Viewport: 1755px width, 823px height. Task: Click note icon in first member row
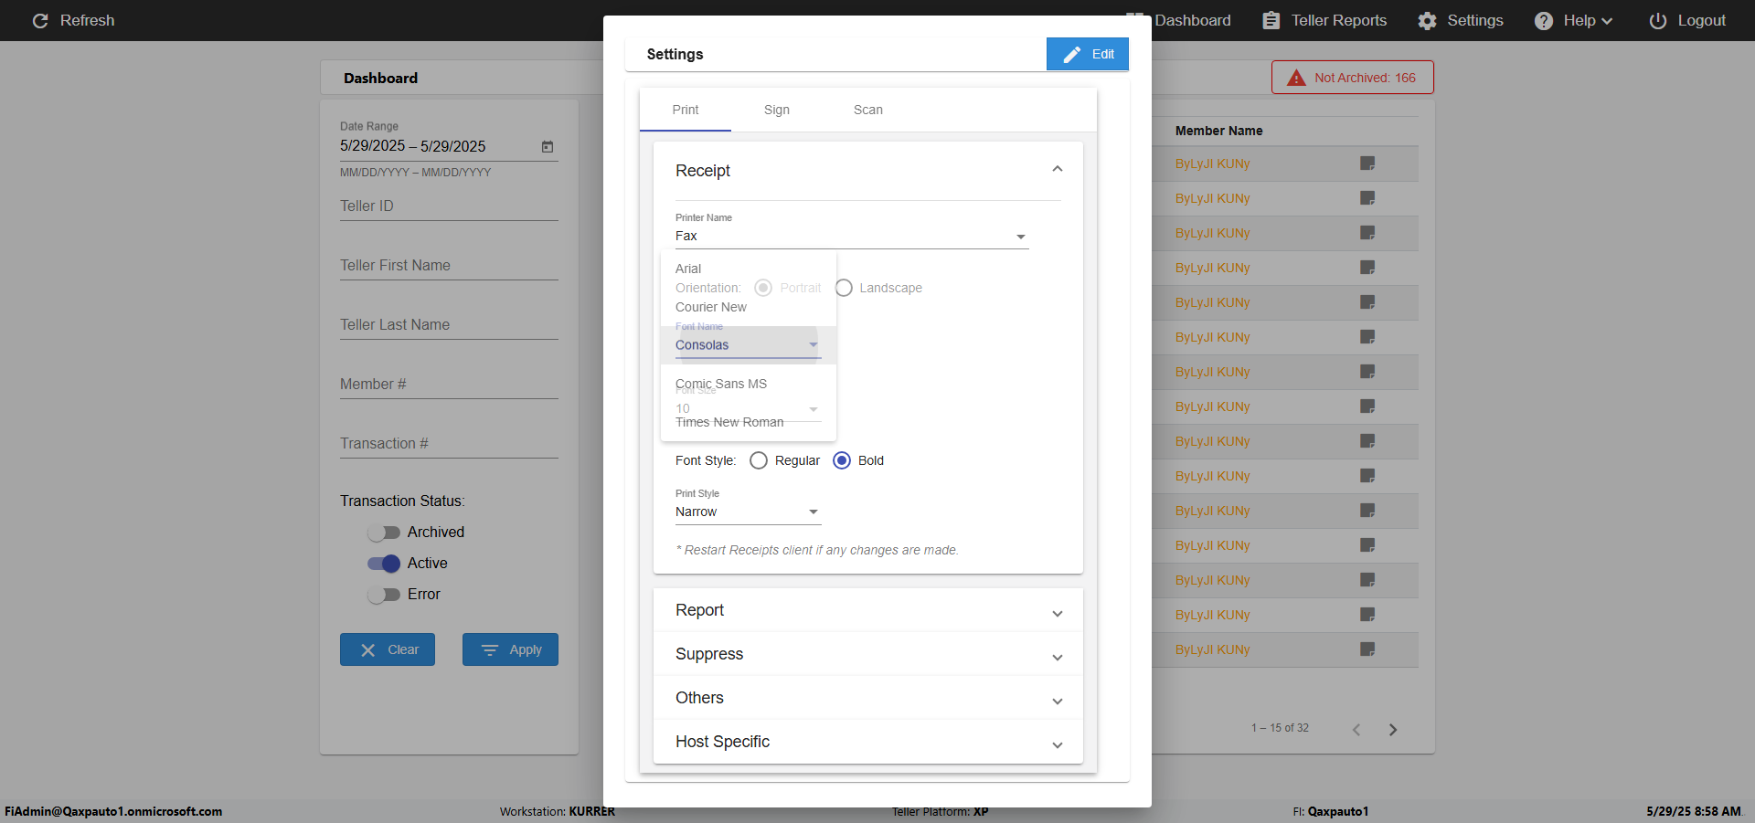pyautogui.click(x=1367, y=164)
